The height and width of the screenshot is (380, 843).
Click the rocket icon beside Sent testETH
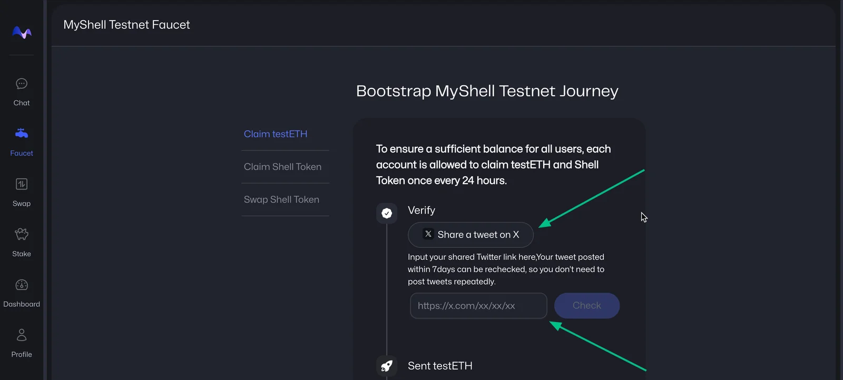[387, 366]
